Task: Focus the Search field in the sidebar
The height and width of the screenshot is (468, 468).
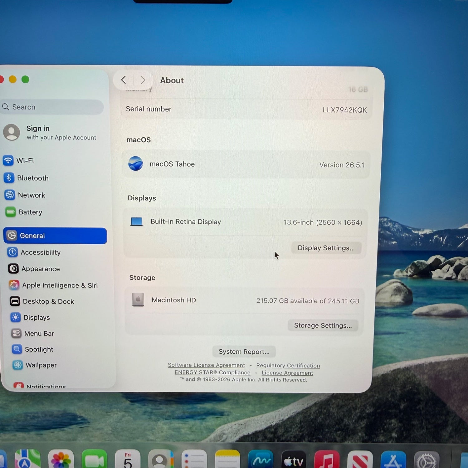Action: pos(52,107)
